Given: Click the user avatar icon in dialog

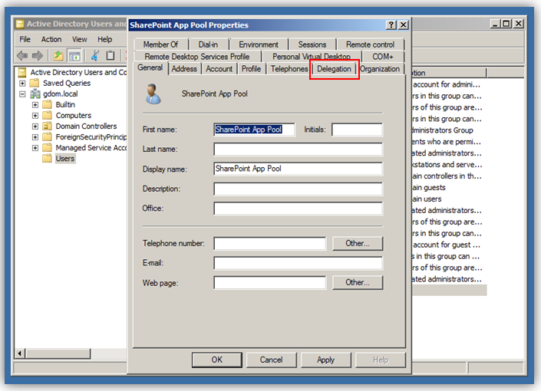Looking at the screenshot, I should [x=153, y=94].
